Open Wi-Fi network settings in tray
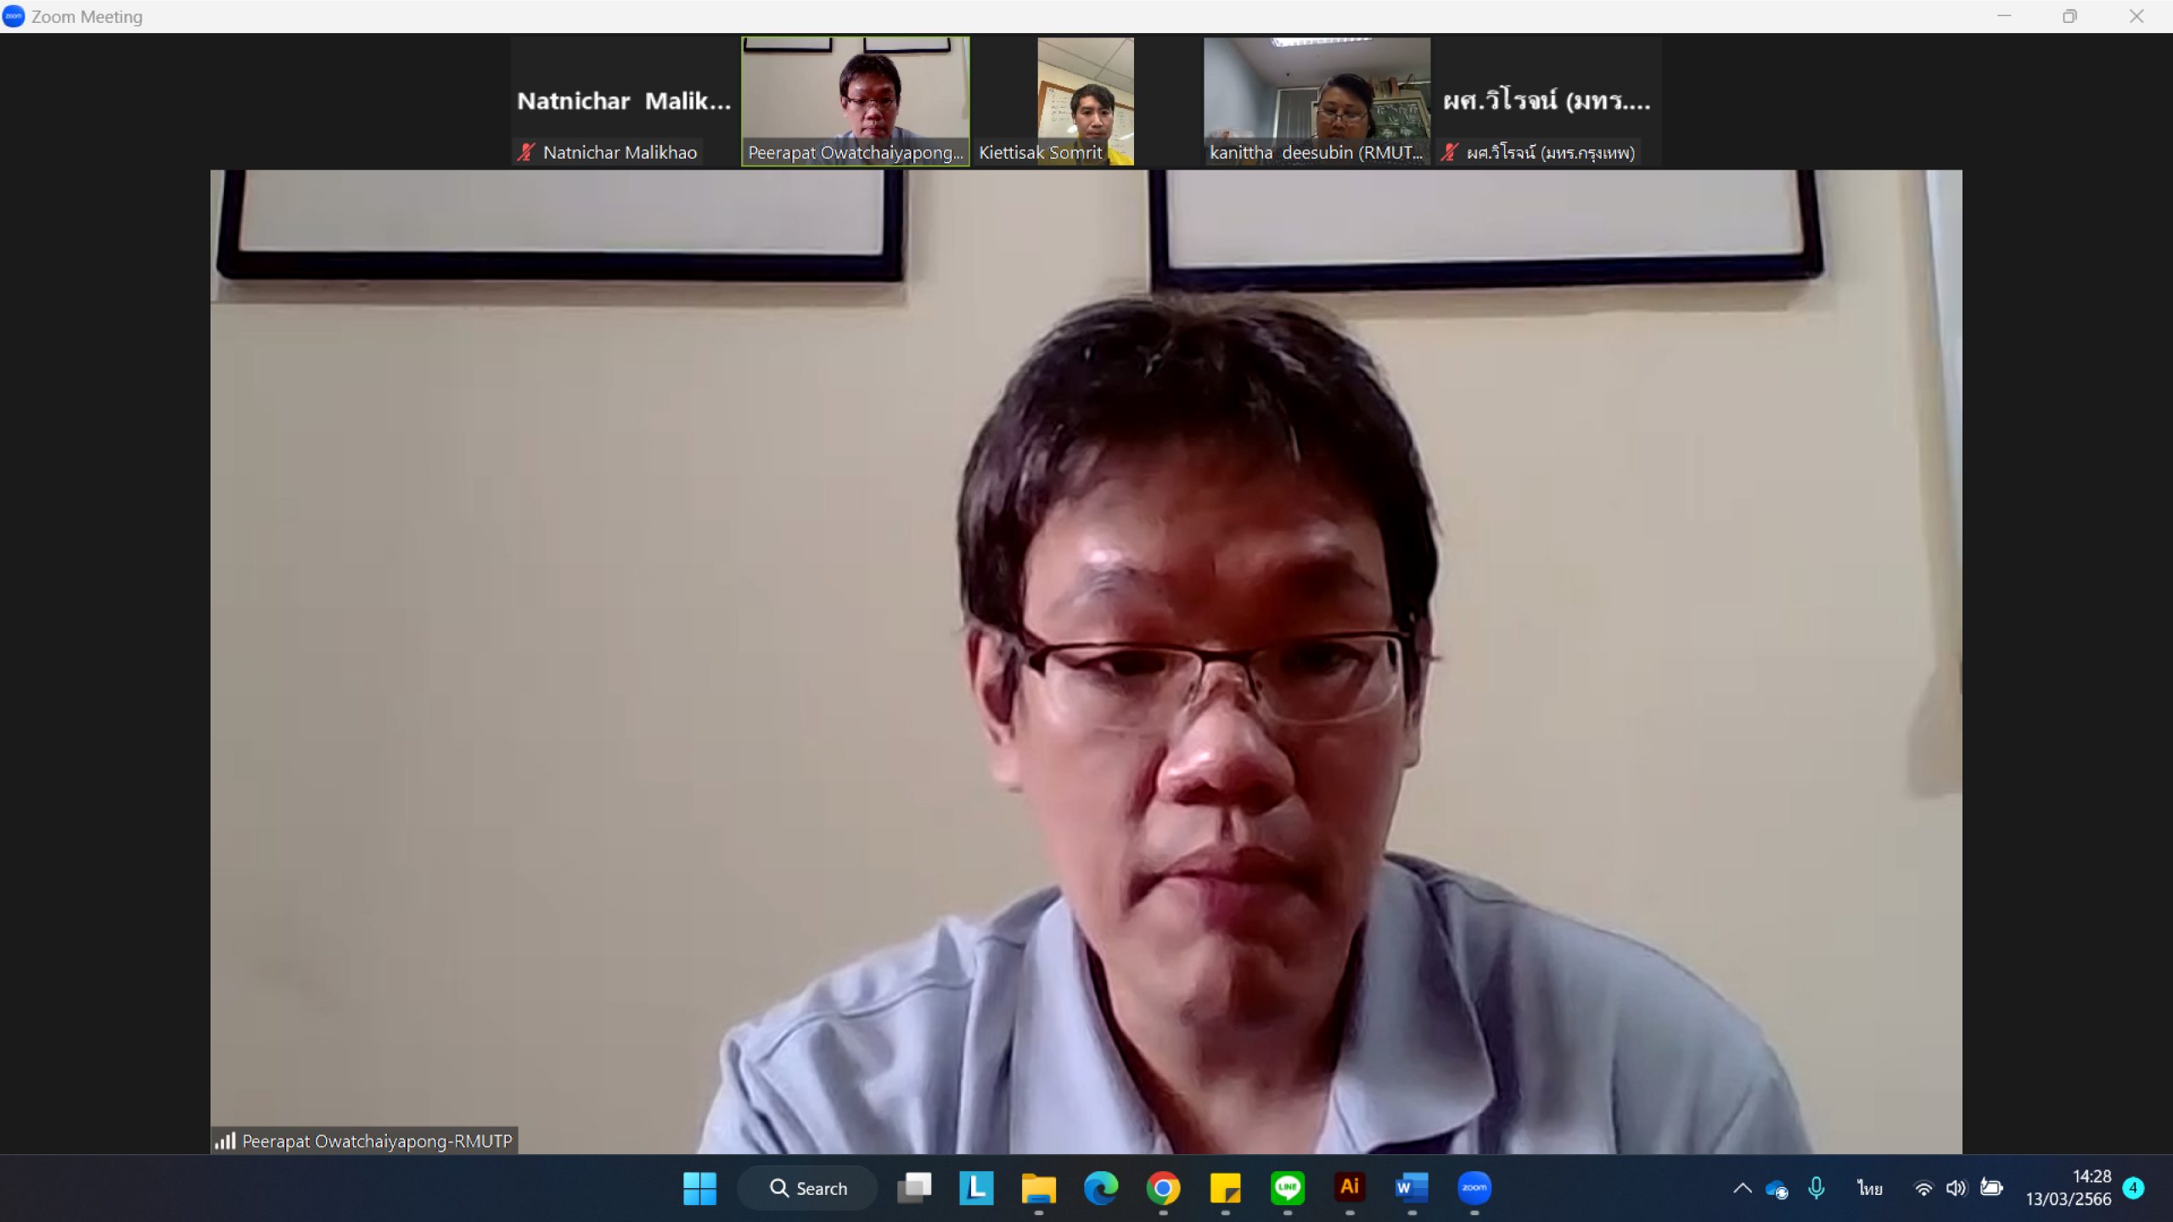Viewport: 2173px width, 1222px height. pos(1923,1188)
